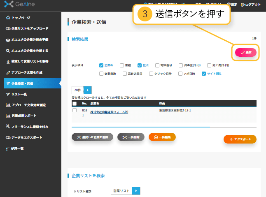
Task: Click the GeAIne logo
Action: coord(19,4)
